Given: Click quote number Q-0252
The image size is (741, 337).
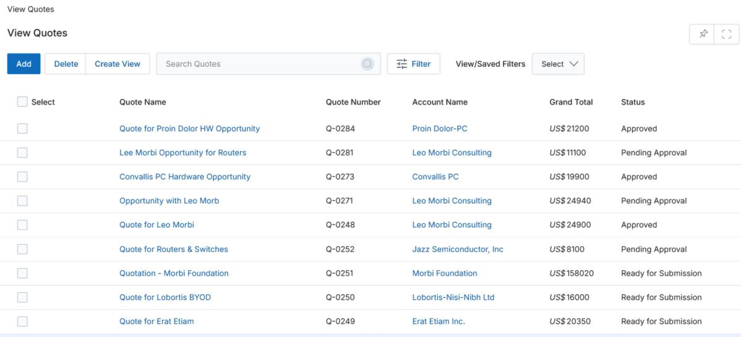Looking at the screenshot, I should (340, 249).
